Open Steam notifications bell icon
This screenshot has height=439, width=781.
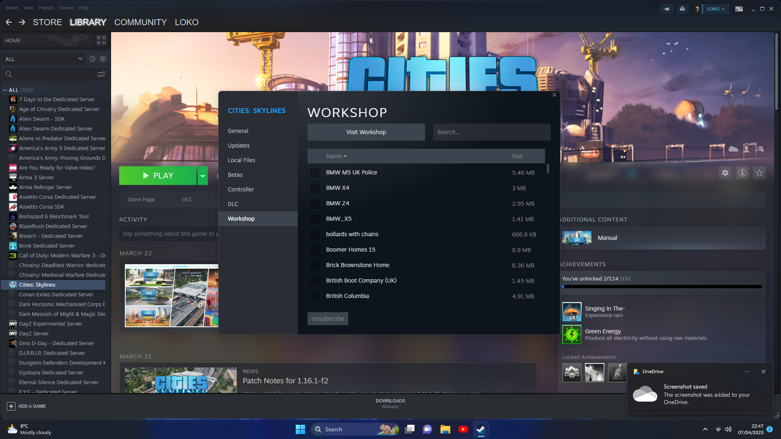[682, 9]
